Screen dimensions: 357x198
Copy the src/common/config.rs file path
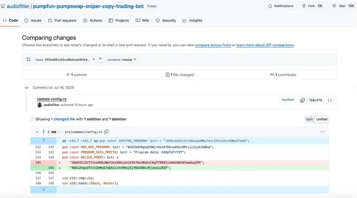[106, 132]
